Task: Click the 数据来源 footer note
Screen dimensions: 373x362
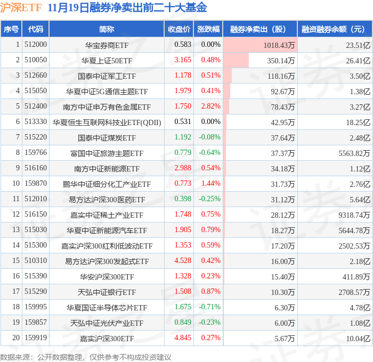Action: (86, 357)
